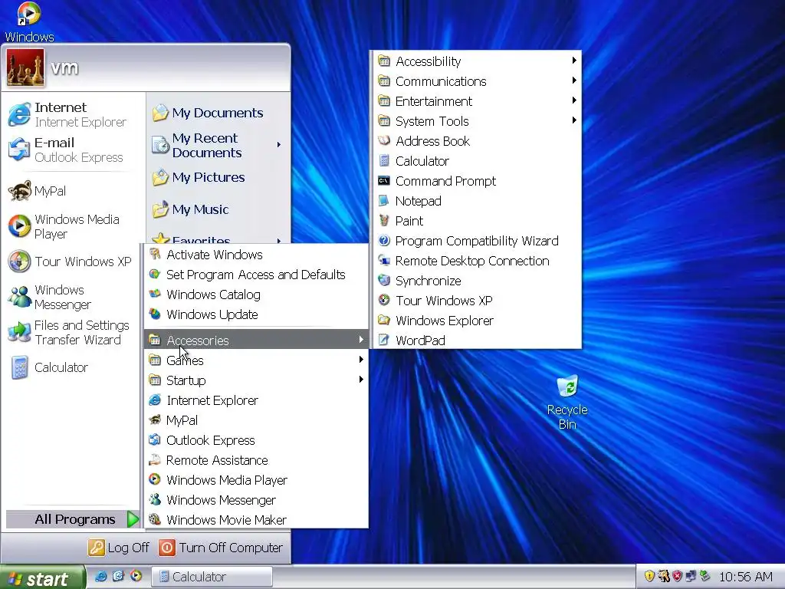Open E-mail Outlook Express pinned item

(73, 150)
